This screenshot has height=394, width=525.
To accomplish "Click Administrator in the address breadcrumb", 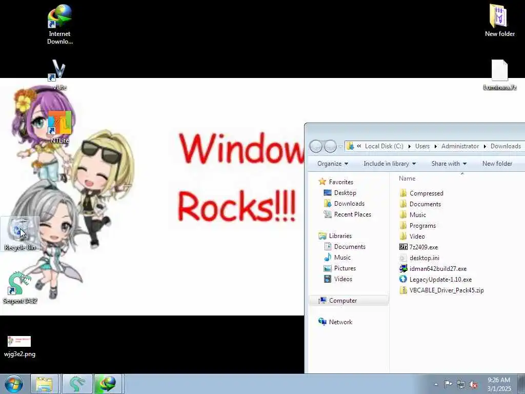I will point(460,146).
